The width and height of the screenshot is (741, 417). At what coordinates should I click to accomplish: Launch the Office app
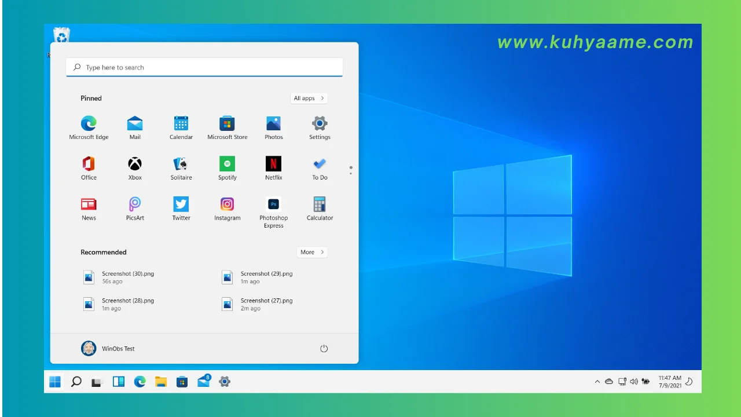coord(89,168)
